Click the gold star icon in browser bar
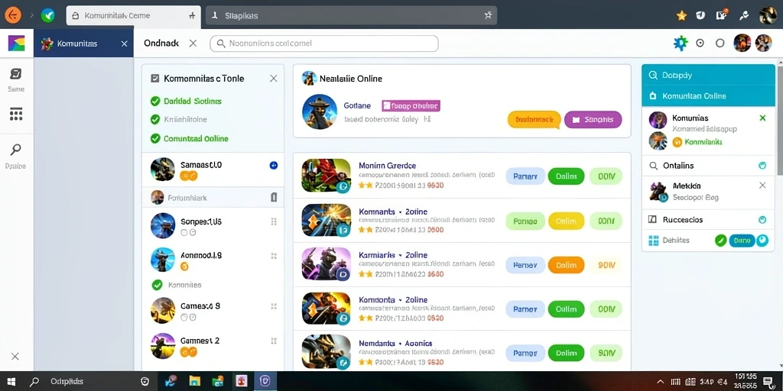Viewport: 783px width, 391px height. point(681,15)
